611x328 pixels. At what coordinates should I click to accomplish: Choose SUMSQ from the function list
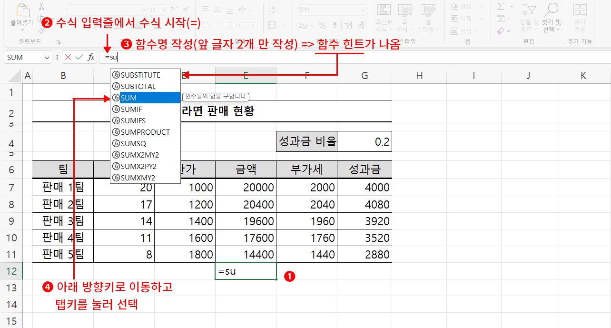(145, 143)
